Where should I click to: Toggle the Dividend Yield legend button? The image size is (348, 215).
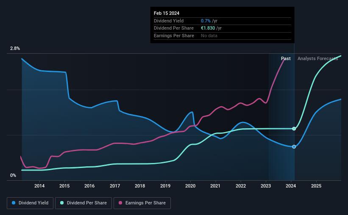point(30,203)
